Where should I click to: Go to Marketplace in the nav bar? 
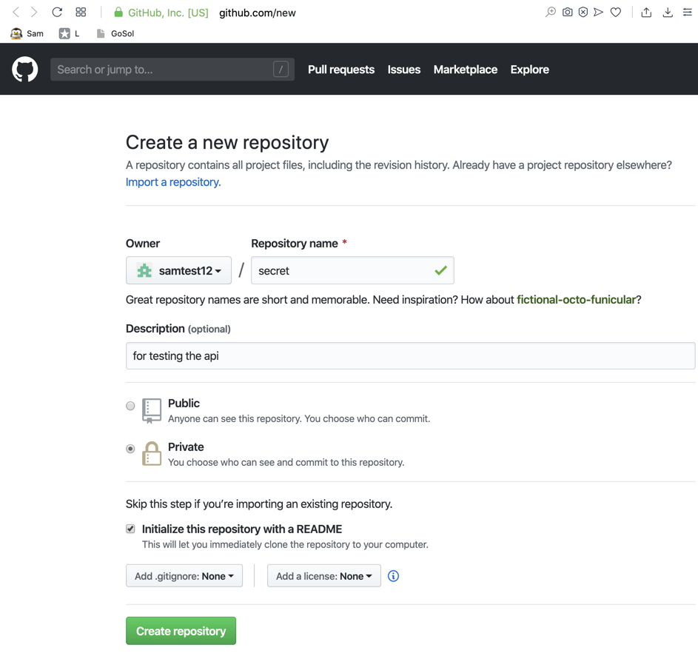pos(466,70)
